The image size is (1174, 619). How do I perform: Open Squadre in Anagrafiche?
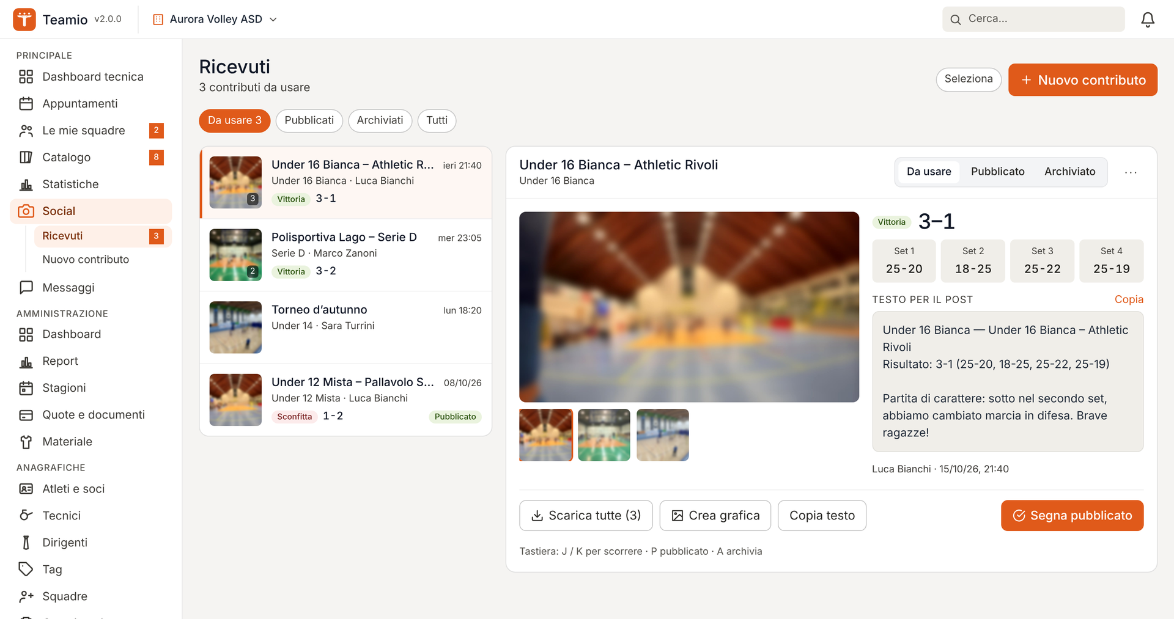pos(91,596)
